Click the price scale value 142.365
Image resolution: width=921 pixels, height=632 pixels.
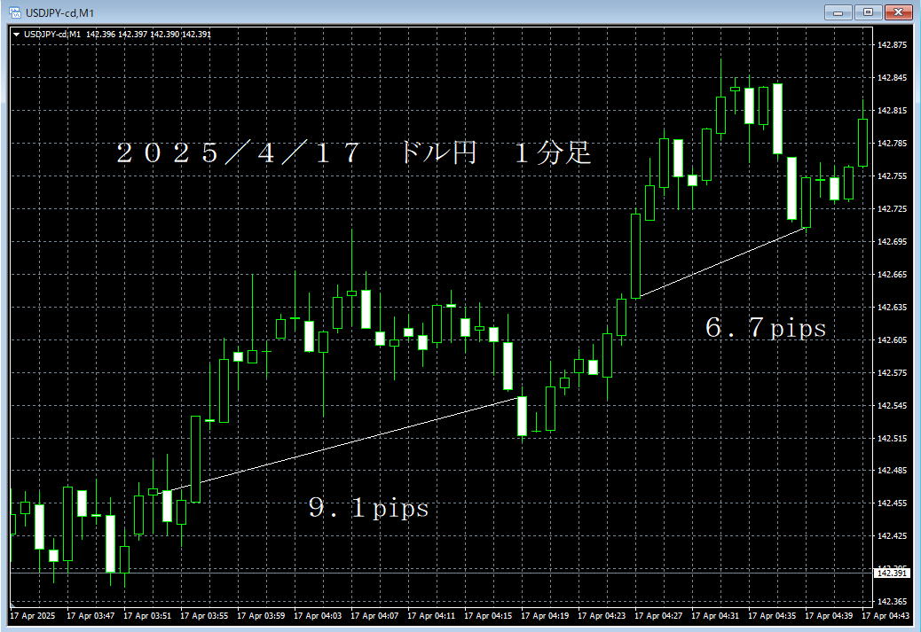click(x=892, y=602)
